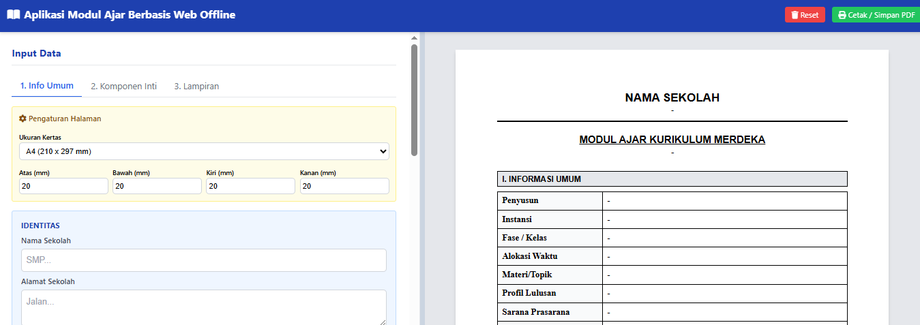The width and height of the screenshot is (920, 325).
Task: Click the Kiri (mm) margin field
Action: coord(250,186)
